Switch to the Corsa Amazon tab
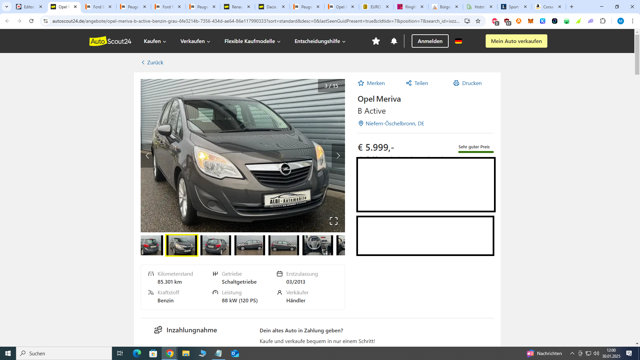The height and width of the screenshot is (360, 640). 548,7
